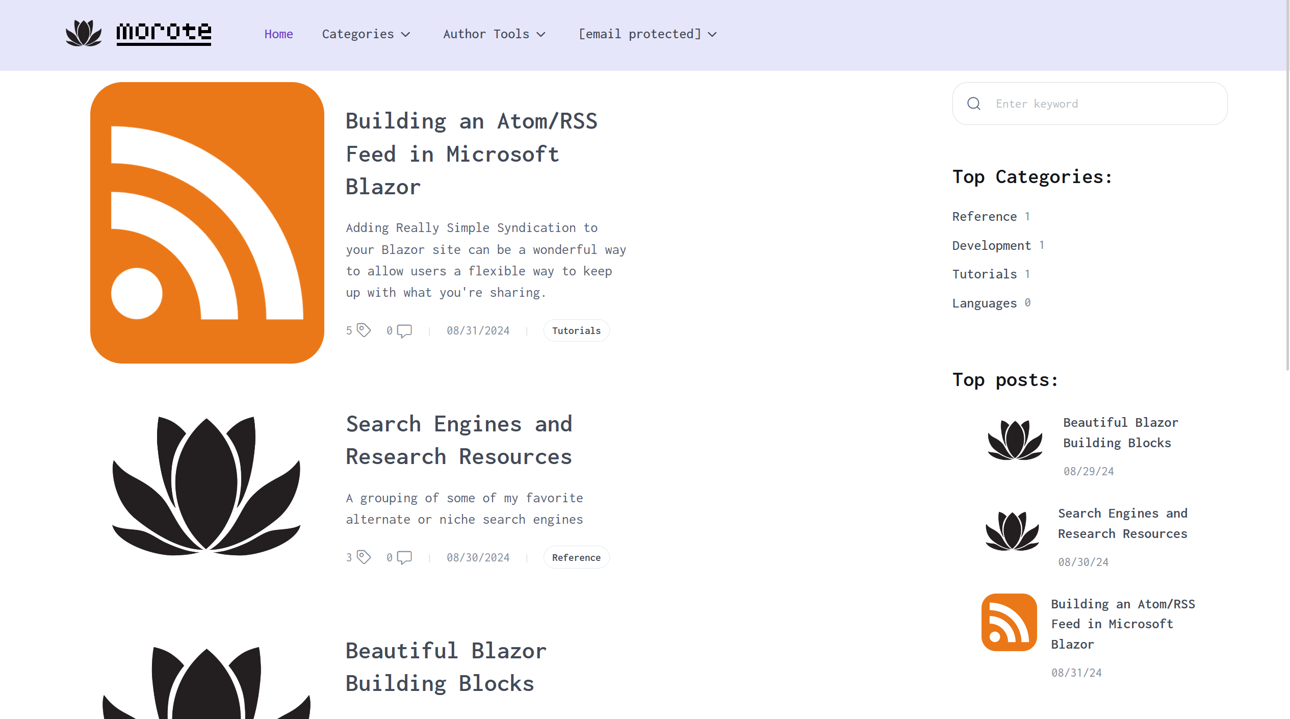The height and width of the screenshot is (719, 1290).
Task: Select Reference in Top Categories
Action: 985,217
